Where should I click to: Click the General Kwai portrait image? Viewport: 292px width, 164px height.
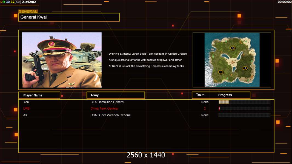[62, 60]
